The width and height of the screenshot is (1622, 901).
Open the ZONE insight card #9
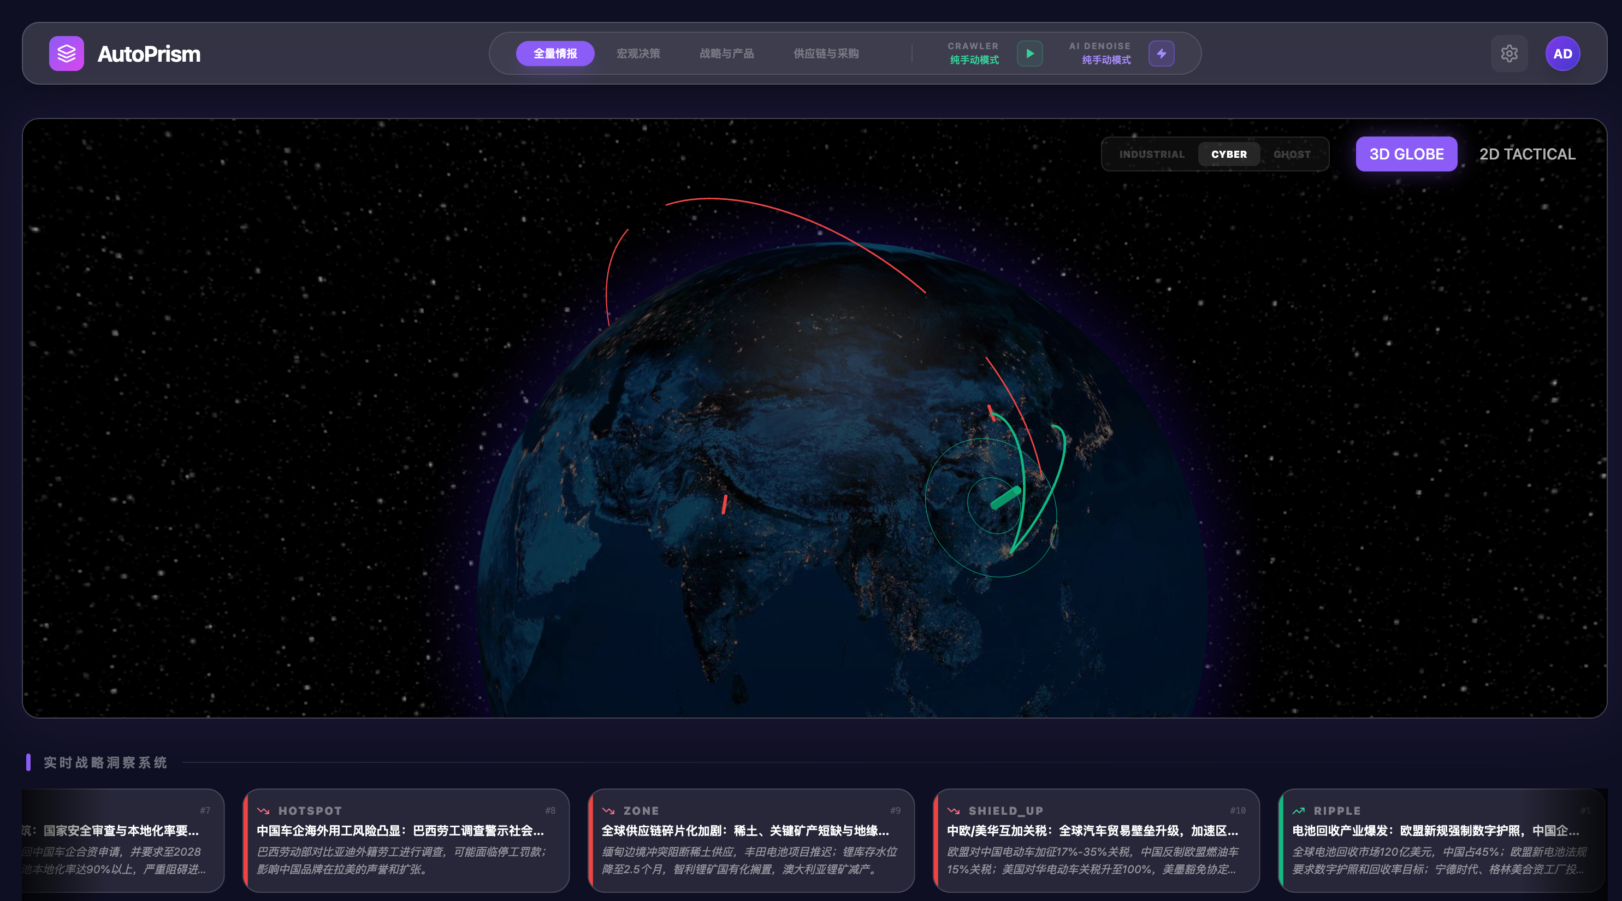pyautogui.click(x=750, y=840)
